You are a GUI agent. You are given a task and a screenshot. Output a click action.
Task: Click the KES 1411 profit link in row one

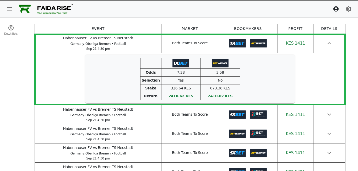pyautogui.click(x=295, y=43)
